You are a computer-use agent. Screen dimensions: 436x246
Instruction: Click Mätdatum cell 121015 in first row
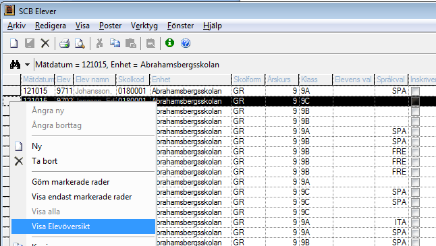click(38, 91)
